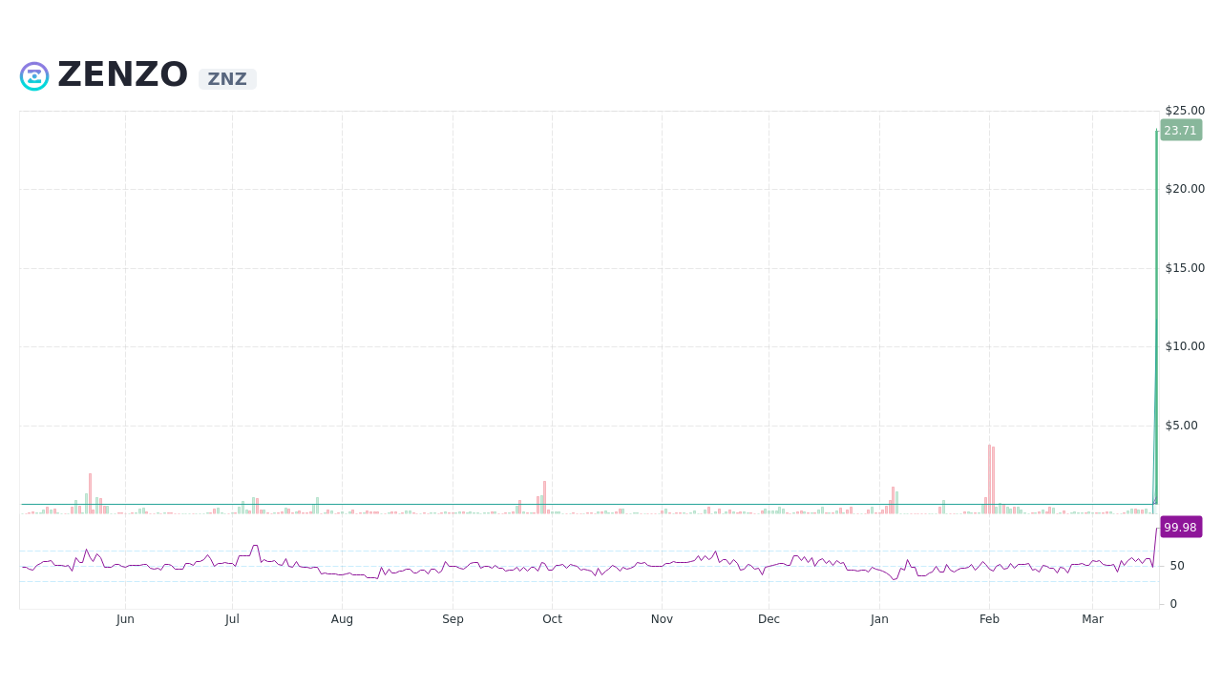Screen dimensions: 1222x687
Task: Click the Jan axis label
Action: 878,618
